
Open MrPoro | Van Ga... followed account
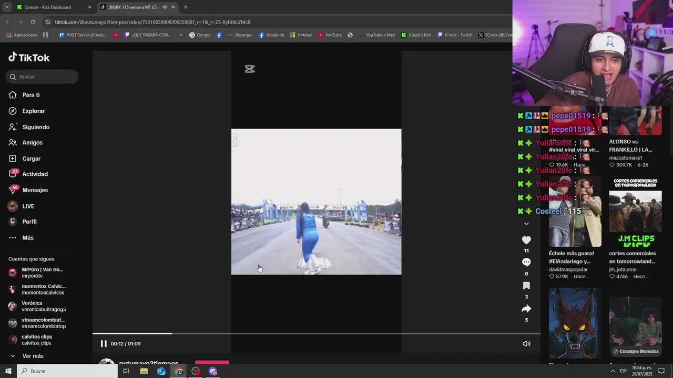click(36, 272)
